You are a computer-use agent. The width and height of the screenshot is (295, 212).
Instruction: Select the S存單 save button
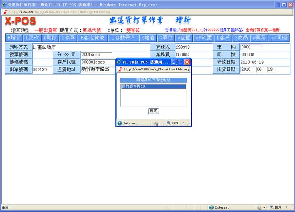point(68,38)
